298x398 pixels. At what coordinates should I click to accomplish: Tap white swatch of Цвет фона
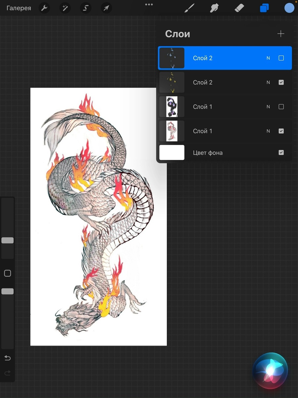pos(172,153)
